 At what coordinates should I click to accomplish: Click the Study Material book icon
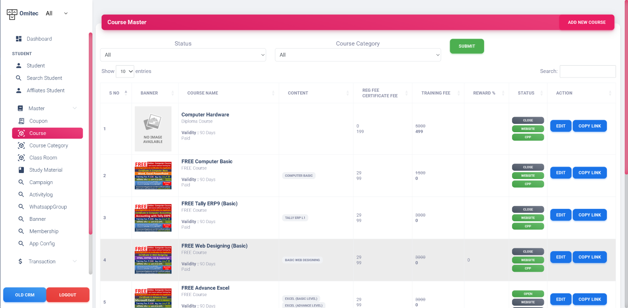click(21, 170)
